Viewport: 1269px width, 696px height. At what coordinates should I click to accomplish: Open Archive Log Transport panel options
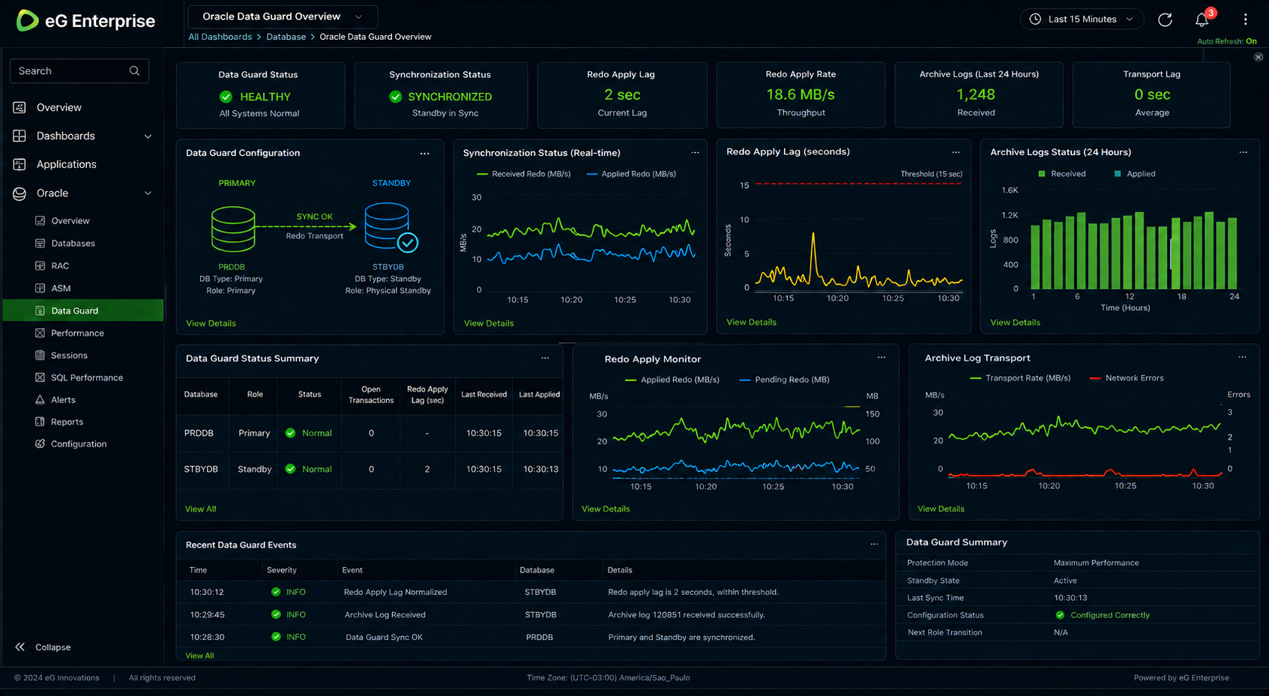coord(1242,357)
